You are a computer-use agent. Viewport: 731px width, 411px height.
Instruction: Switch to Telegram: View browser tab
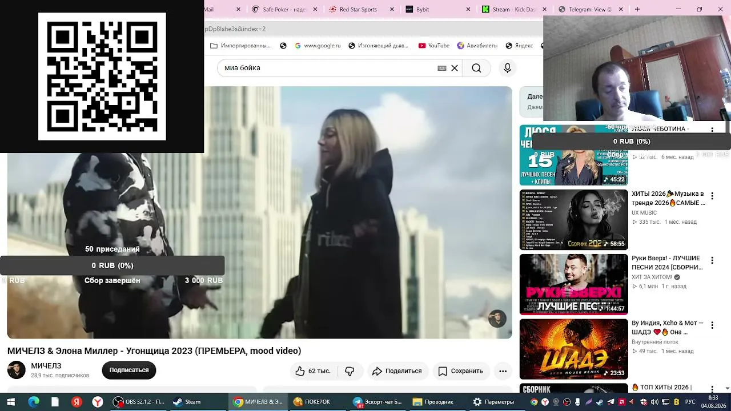590,9
